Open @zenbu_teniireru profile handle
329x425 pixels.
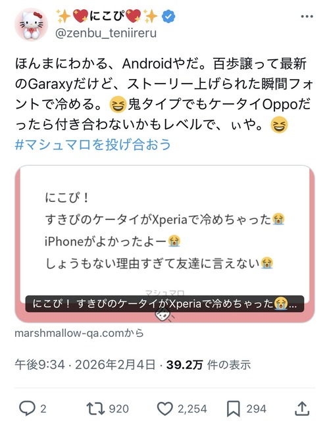tap(106, 34)
